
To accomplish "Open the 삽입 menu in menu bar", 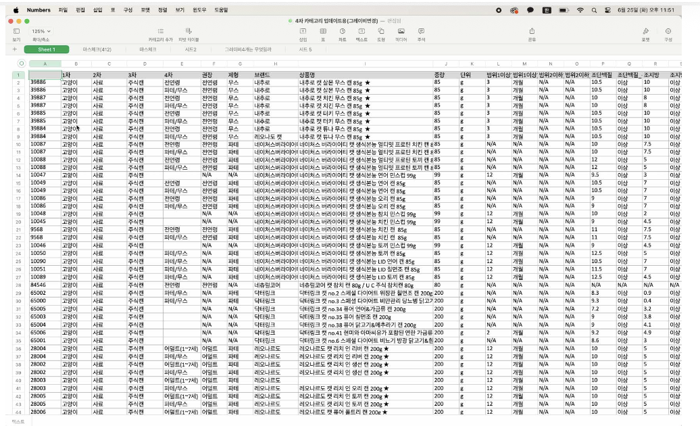I will click(x=98, y=10).
